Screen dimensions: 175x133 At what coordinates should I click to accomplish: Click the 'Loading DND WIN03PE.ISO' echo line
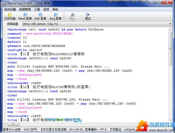[58, 66]
